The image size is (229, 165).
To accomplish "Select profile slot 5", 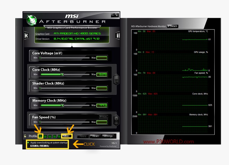I will tap(59, 136).
